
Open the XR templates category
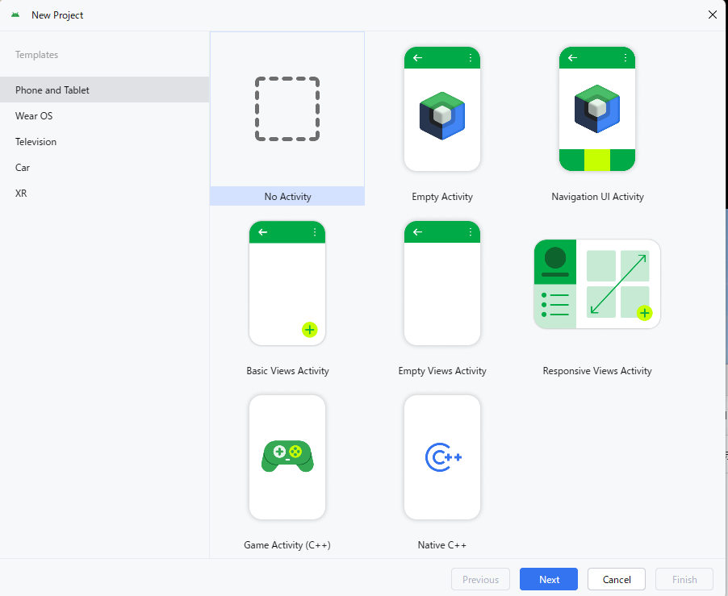pos(21,194)
